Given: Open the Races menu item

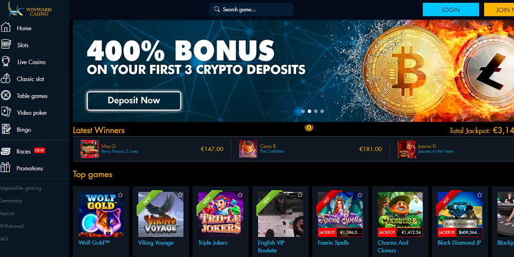Looking at the screenshot, I should [24, 152].
